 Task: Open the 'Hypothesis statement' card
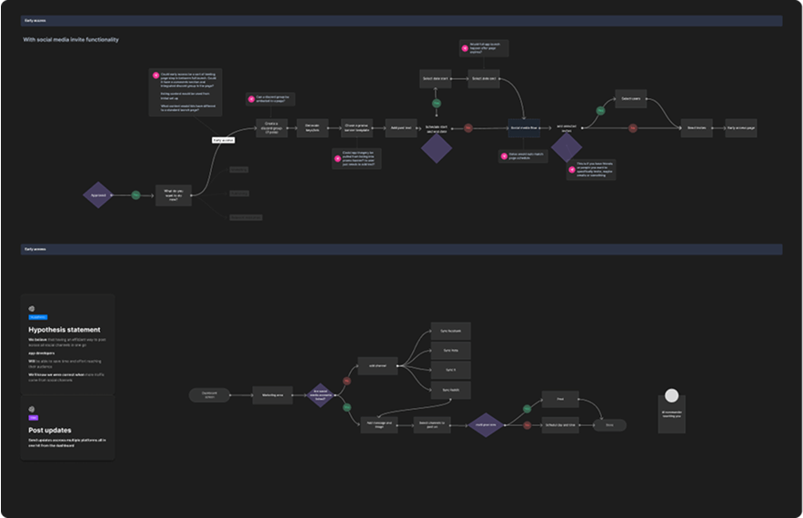point(67,343)
